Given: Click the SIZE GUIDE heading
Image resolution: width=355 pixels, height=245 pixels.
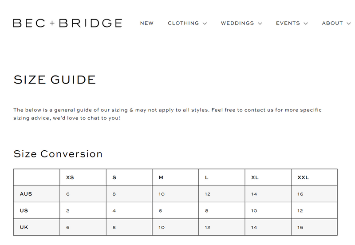Looking at the screenshot, I should coord(55,80).
